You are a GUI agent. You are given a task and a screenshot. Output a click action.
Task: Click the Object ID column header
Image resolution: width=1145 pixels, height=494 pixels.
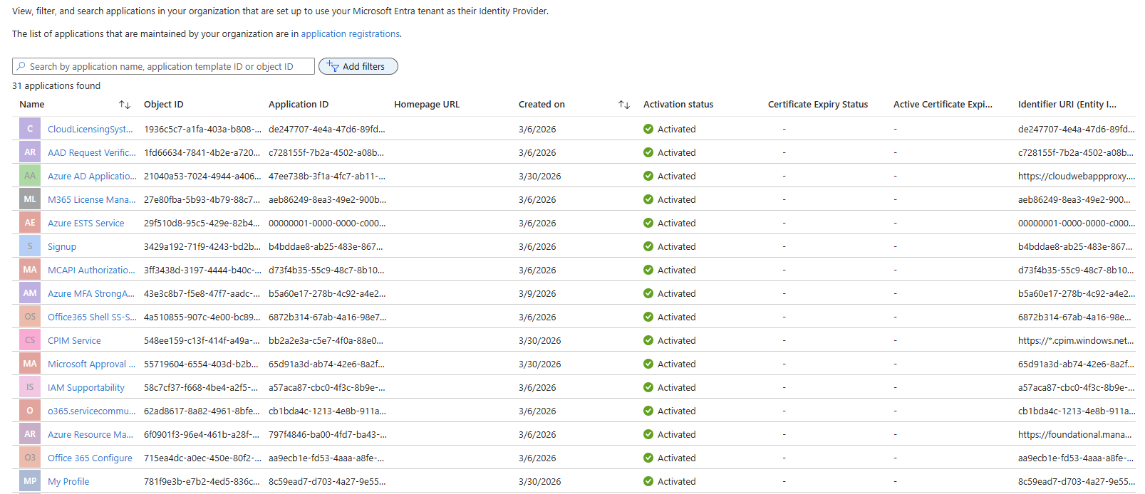(x=163, y=104)
